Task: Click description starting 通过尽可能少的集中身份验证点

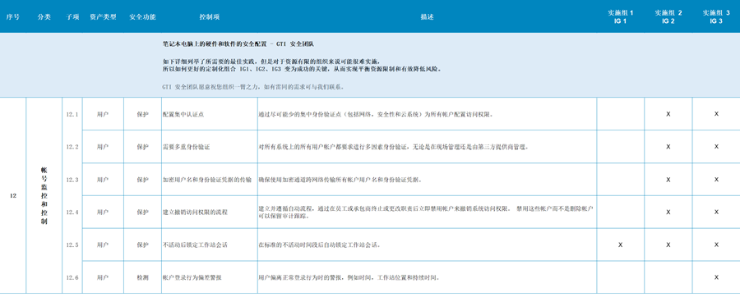Action: click(x=376, y=114)
